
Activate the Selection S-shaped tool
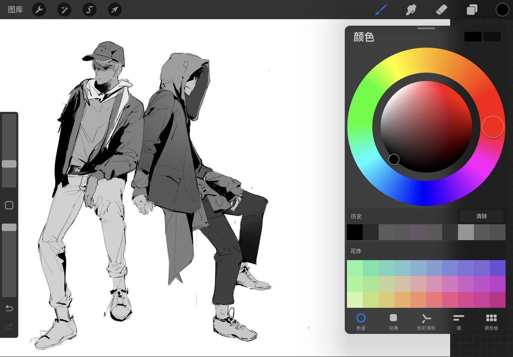pos(89,9)
